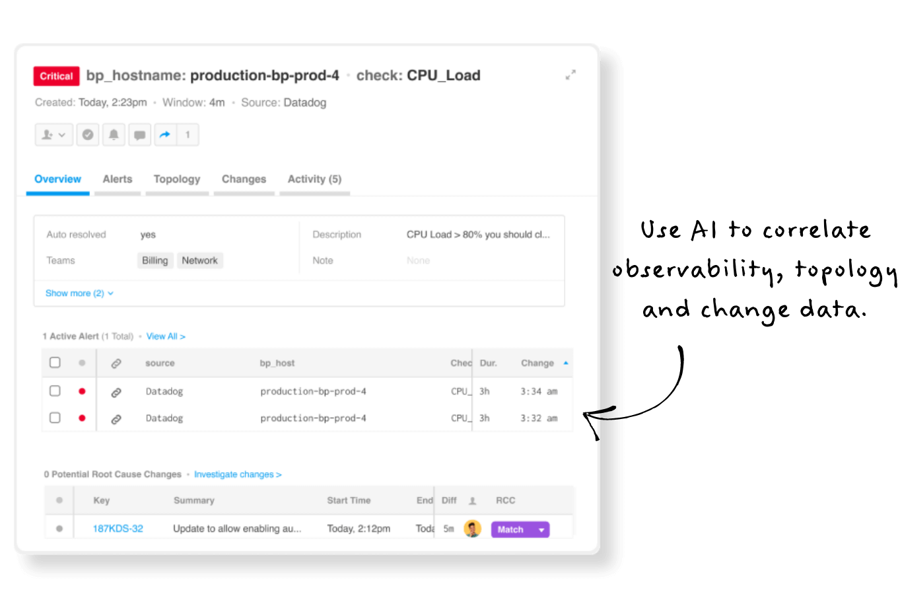Click the Network team tag
The height and width of the screenshot is (608, 898).
point(200,260)
